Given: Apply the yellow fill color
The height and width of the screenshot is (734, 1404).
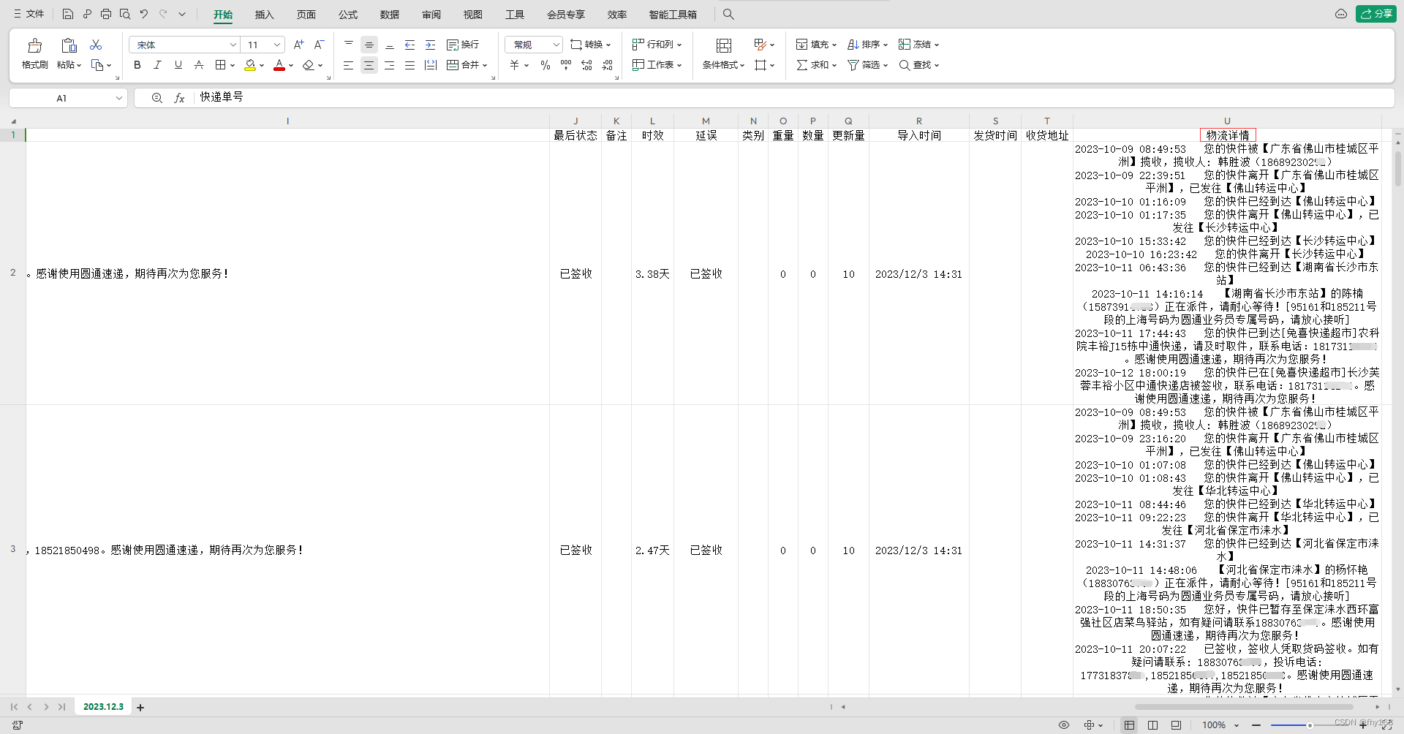Looking at the screenshot, I should (250, 65).
